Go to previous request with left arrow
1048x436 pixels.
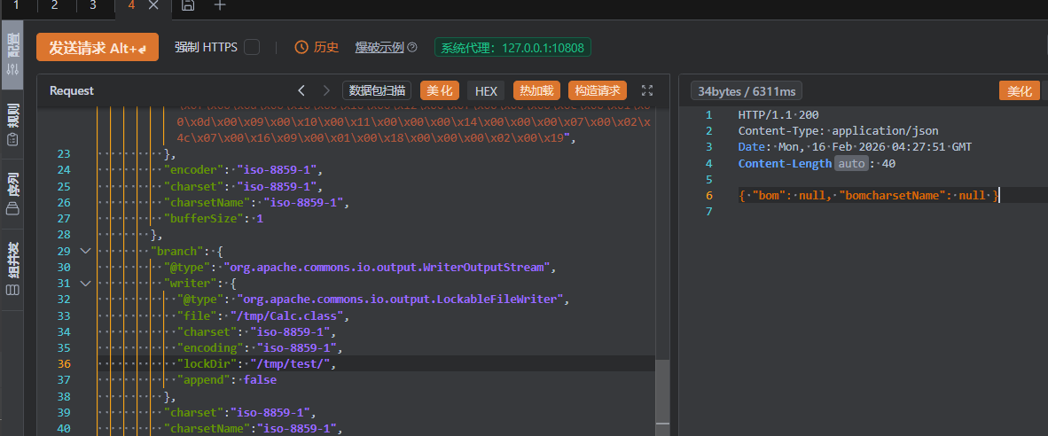coord(301,90)
